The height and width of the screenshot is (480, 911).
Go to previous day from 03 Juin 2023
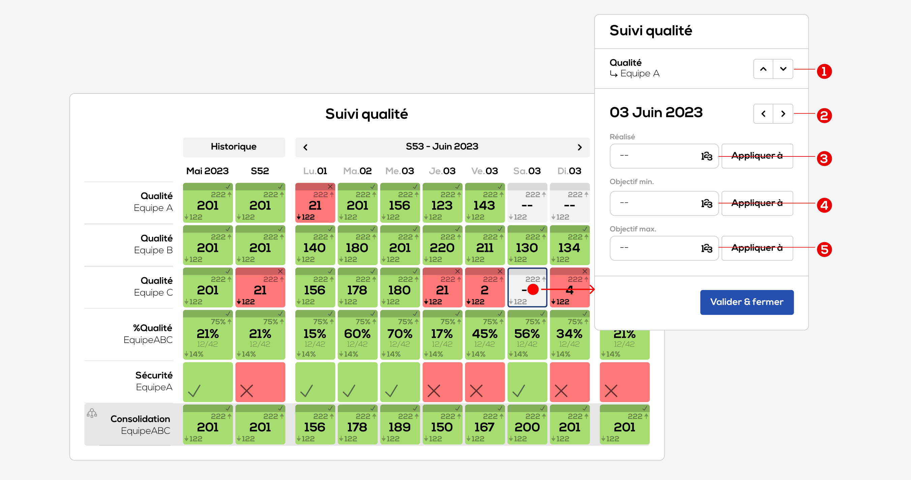pyautogui.click(x=763, y=114)
